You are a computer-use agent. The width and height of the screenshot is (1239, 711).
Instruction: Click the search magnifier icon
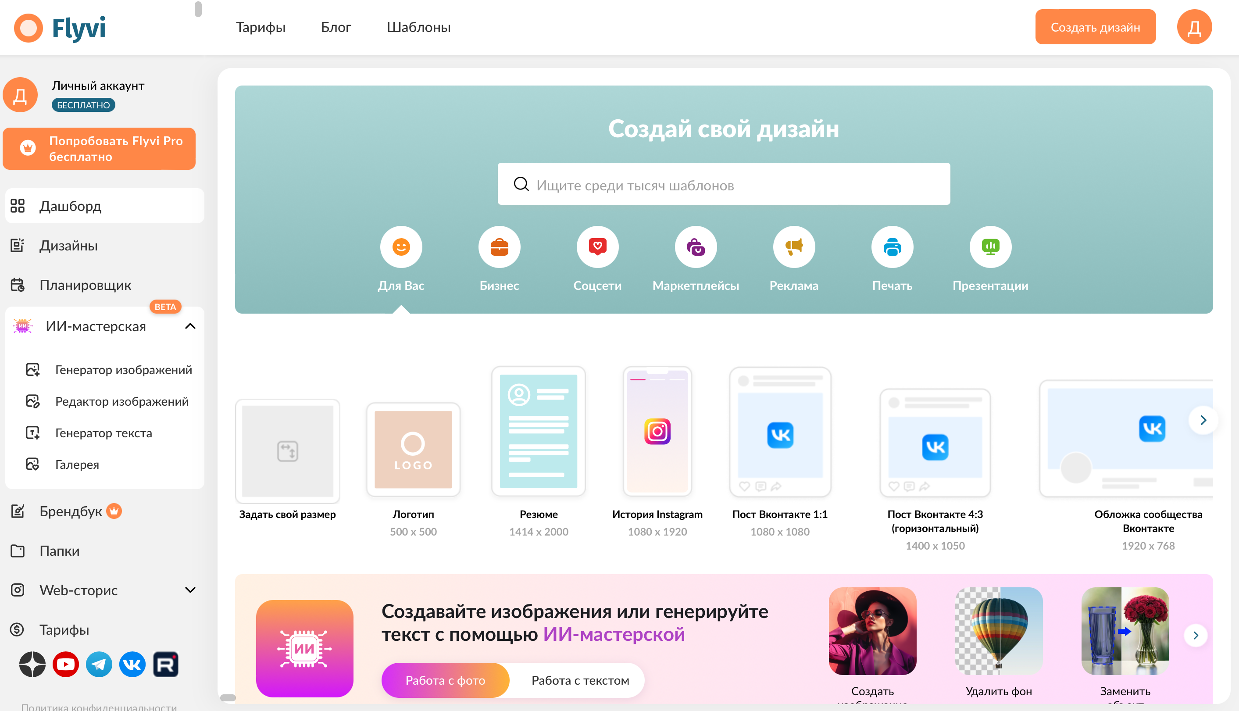tap(521, 184)
